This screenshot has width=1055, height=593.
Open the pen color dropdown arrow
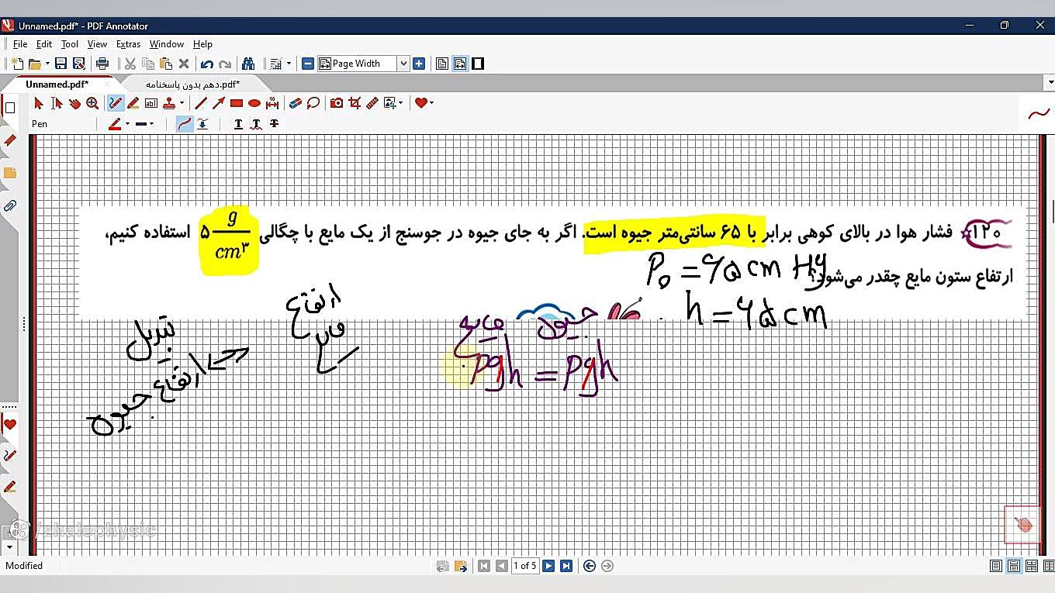click(x=127, y=124)
